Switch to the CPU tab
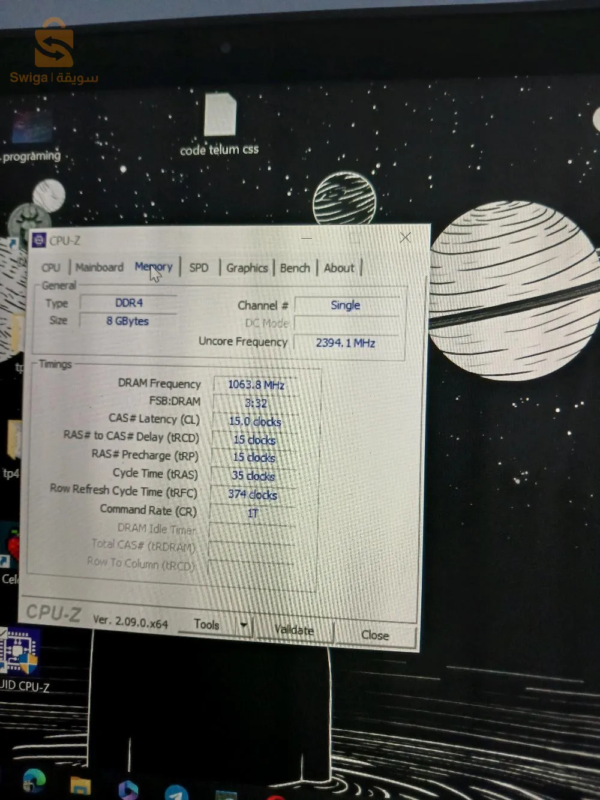The height and width of the screenshot is (800, 600). tap(51, 268)
